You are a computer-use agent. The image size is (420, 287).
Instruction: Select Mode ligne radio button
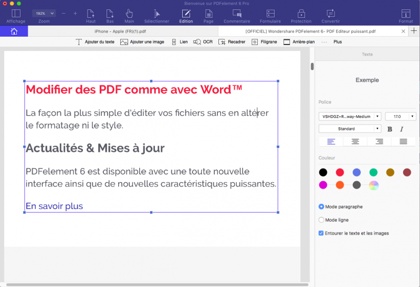(x=321, y=219)
